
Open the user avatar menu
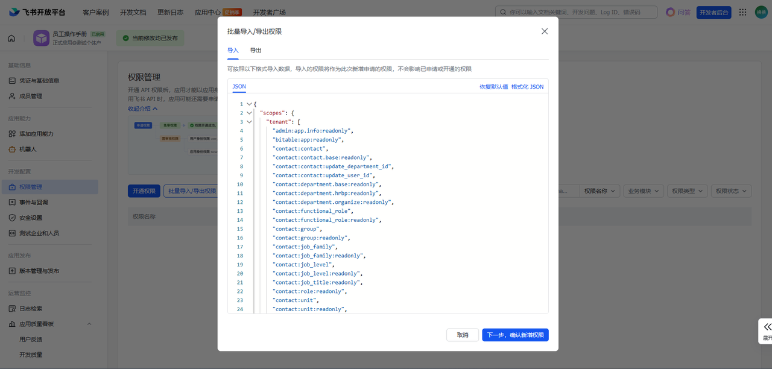pyautogui.click(x=761, y=12)
